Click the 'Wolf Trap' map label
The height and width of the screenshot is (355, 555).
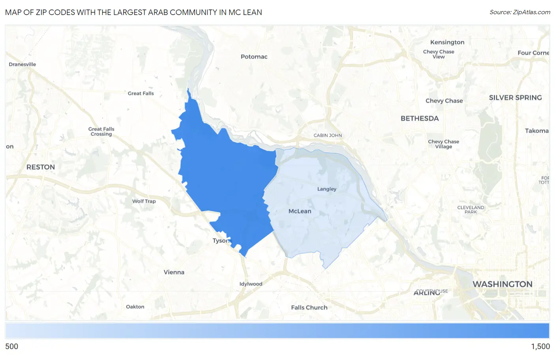144,201
